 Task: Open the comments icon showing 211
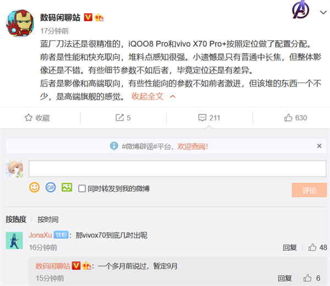tap(209, 118)
